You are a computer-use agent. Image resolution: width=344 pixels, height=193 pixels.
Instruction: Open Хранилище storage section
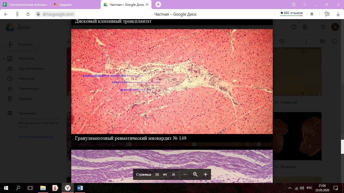click(28, 113)
